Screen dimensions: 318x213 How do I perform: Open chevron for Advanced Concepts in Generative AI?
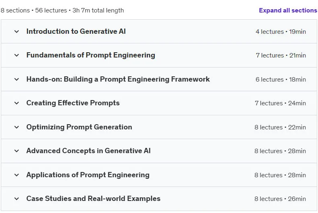[x=16, y=151]
